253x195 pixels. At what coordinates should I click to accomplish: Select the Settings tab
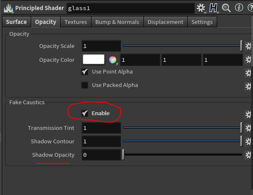click(202, 22)
